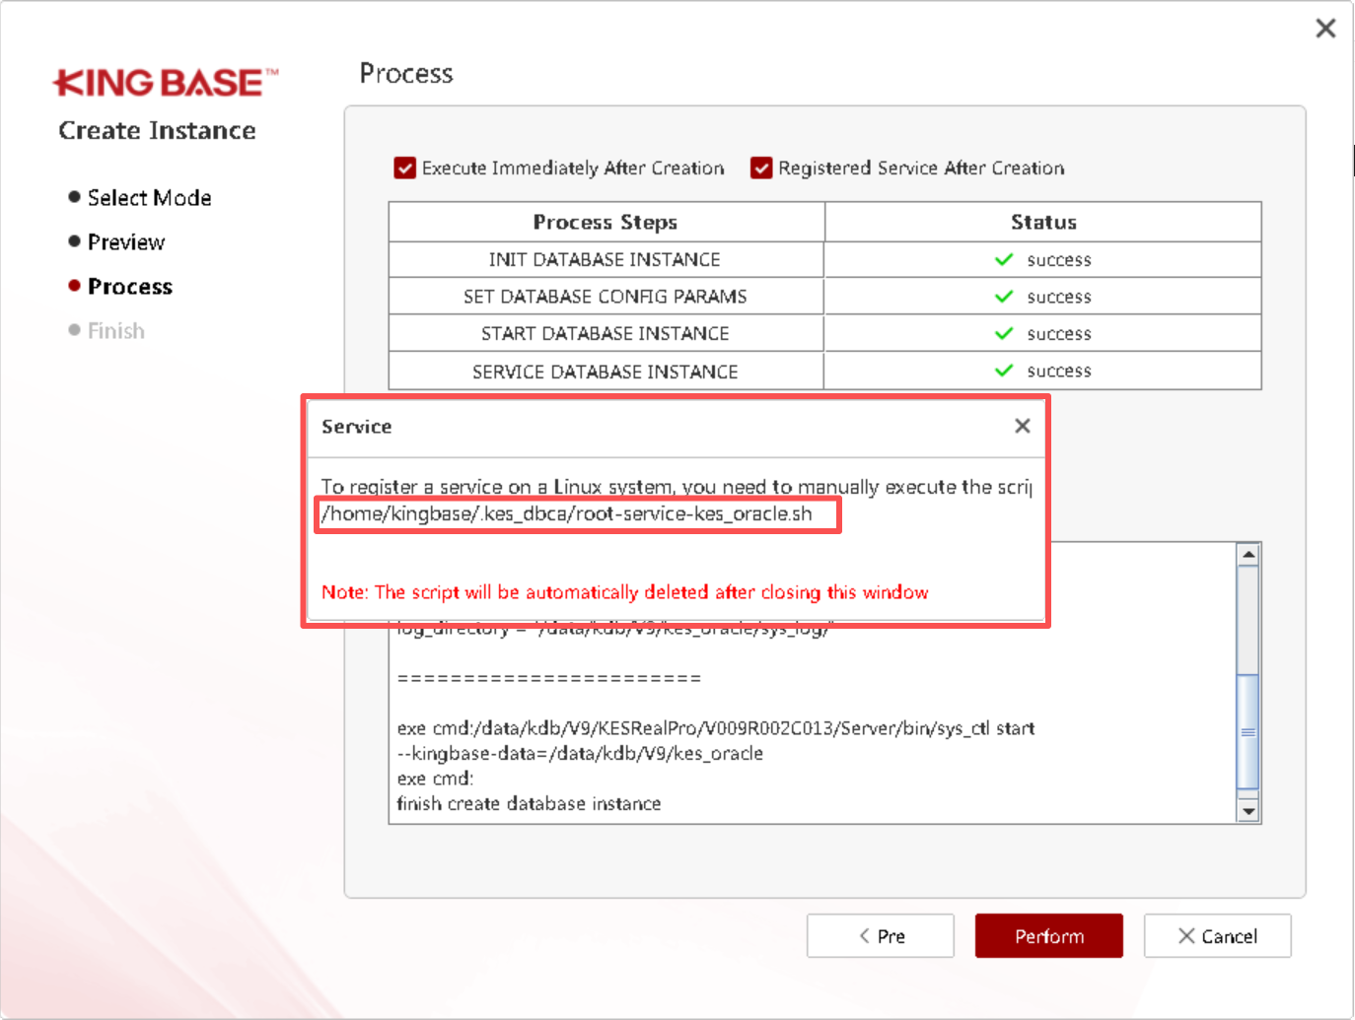Toggle Registered Service After Creation checkbox
Viewport: 1355px width, 1020px height.
pyautogui.click(x=761, y=168)
